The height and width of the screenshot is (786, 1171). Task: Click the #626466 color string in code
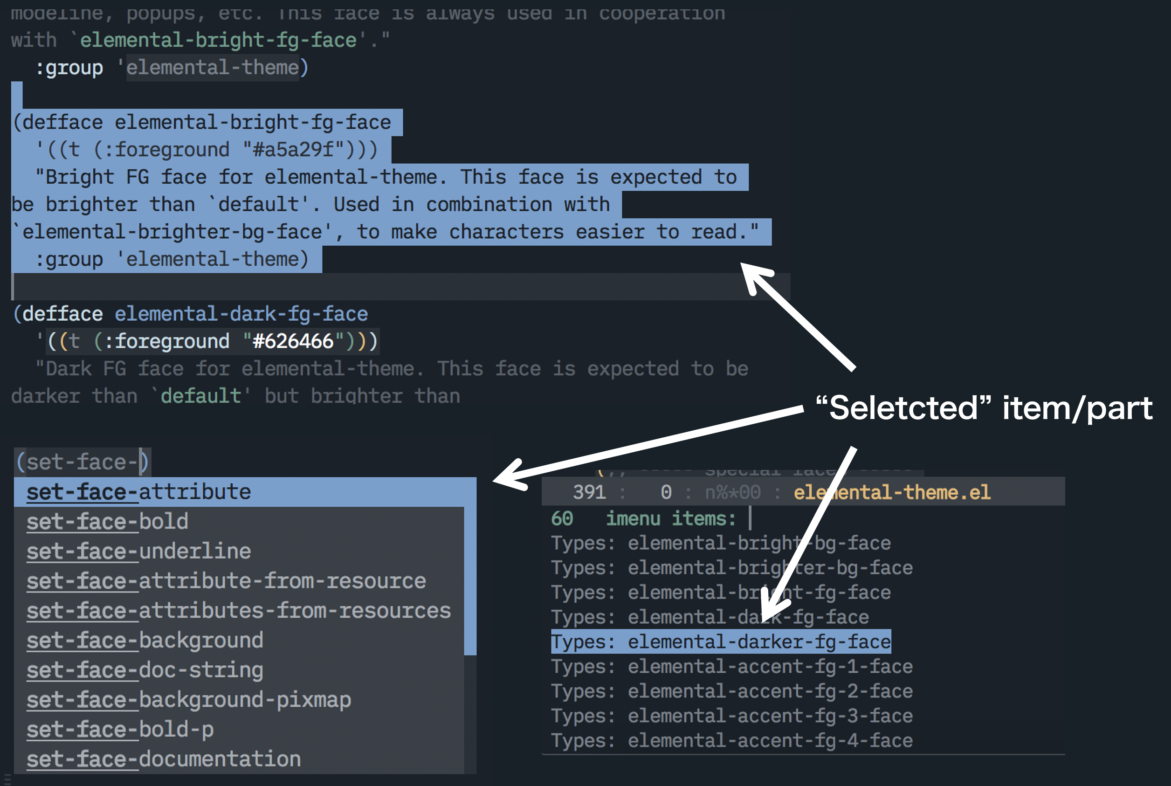coord(293,341)
